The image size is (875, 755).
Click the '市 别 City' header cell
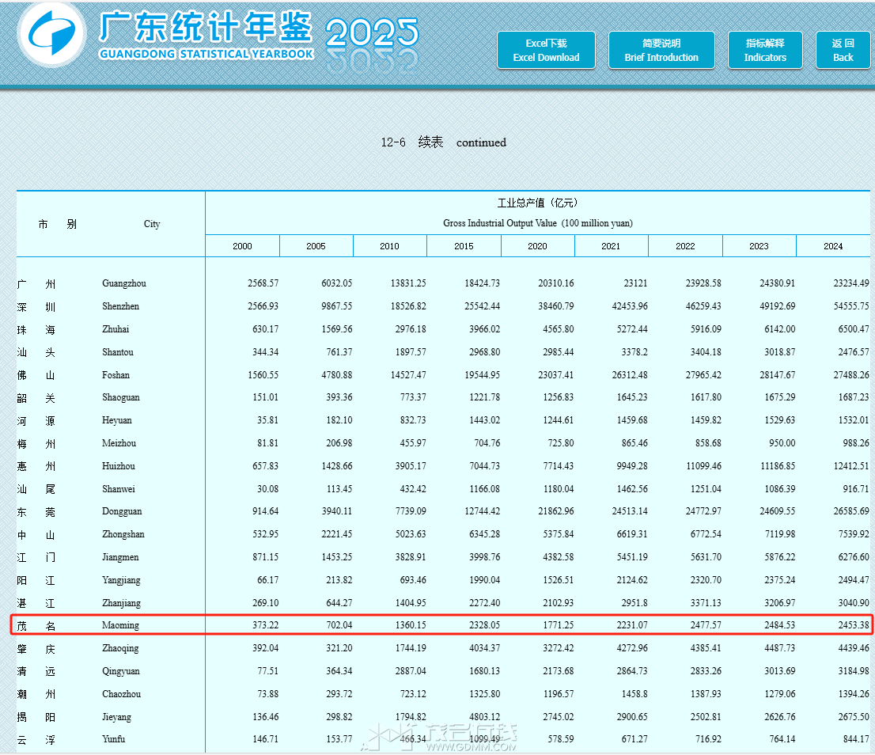[x=111, y=224]
